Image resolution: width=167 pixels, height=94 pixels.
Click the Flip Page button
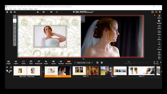(156, 63)
